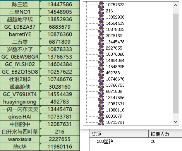
Task: Click spreadsheet cell GC_L0BZA37
Action: (20, 27)
